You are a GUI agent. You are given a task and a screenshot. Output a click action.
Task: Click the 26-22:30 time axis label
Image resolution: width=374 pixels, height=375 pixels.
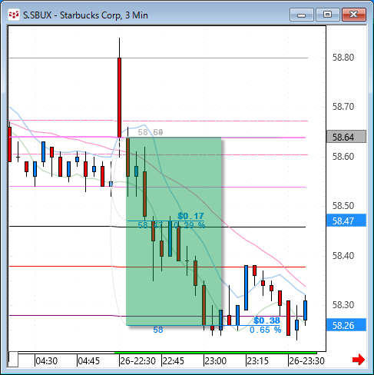tap(138, 361)
